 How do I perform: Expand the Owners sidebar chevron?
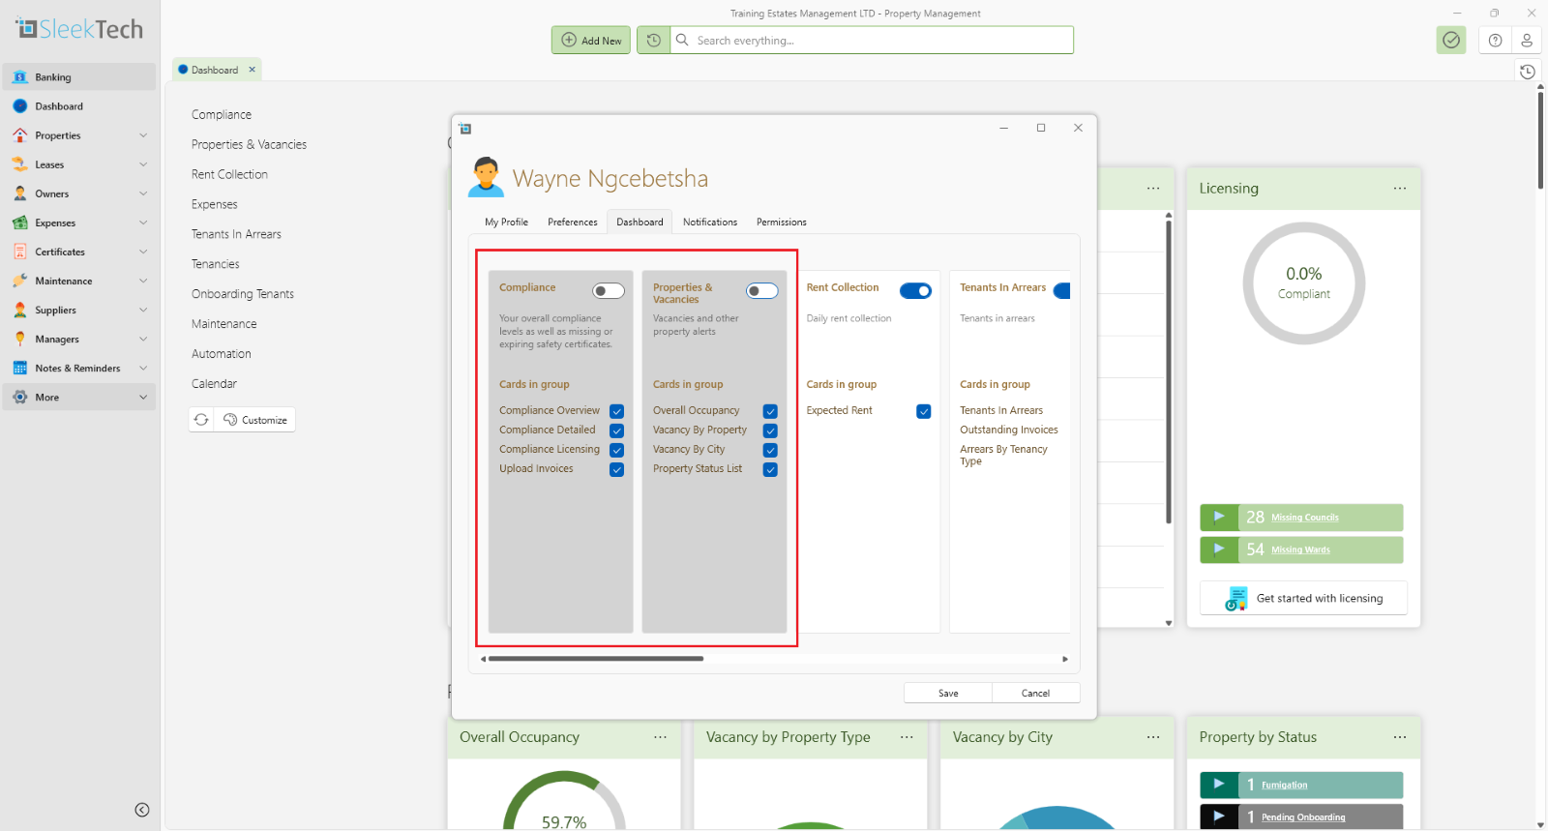[x=143, y=193]
